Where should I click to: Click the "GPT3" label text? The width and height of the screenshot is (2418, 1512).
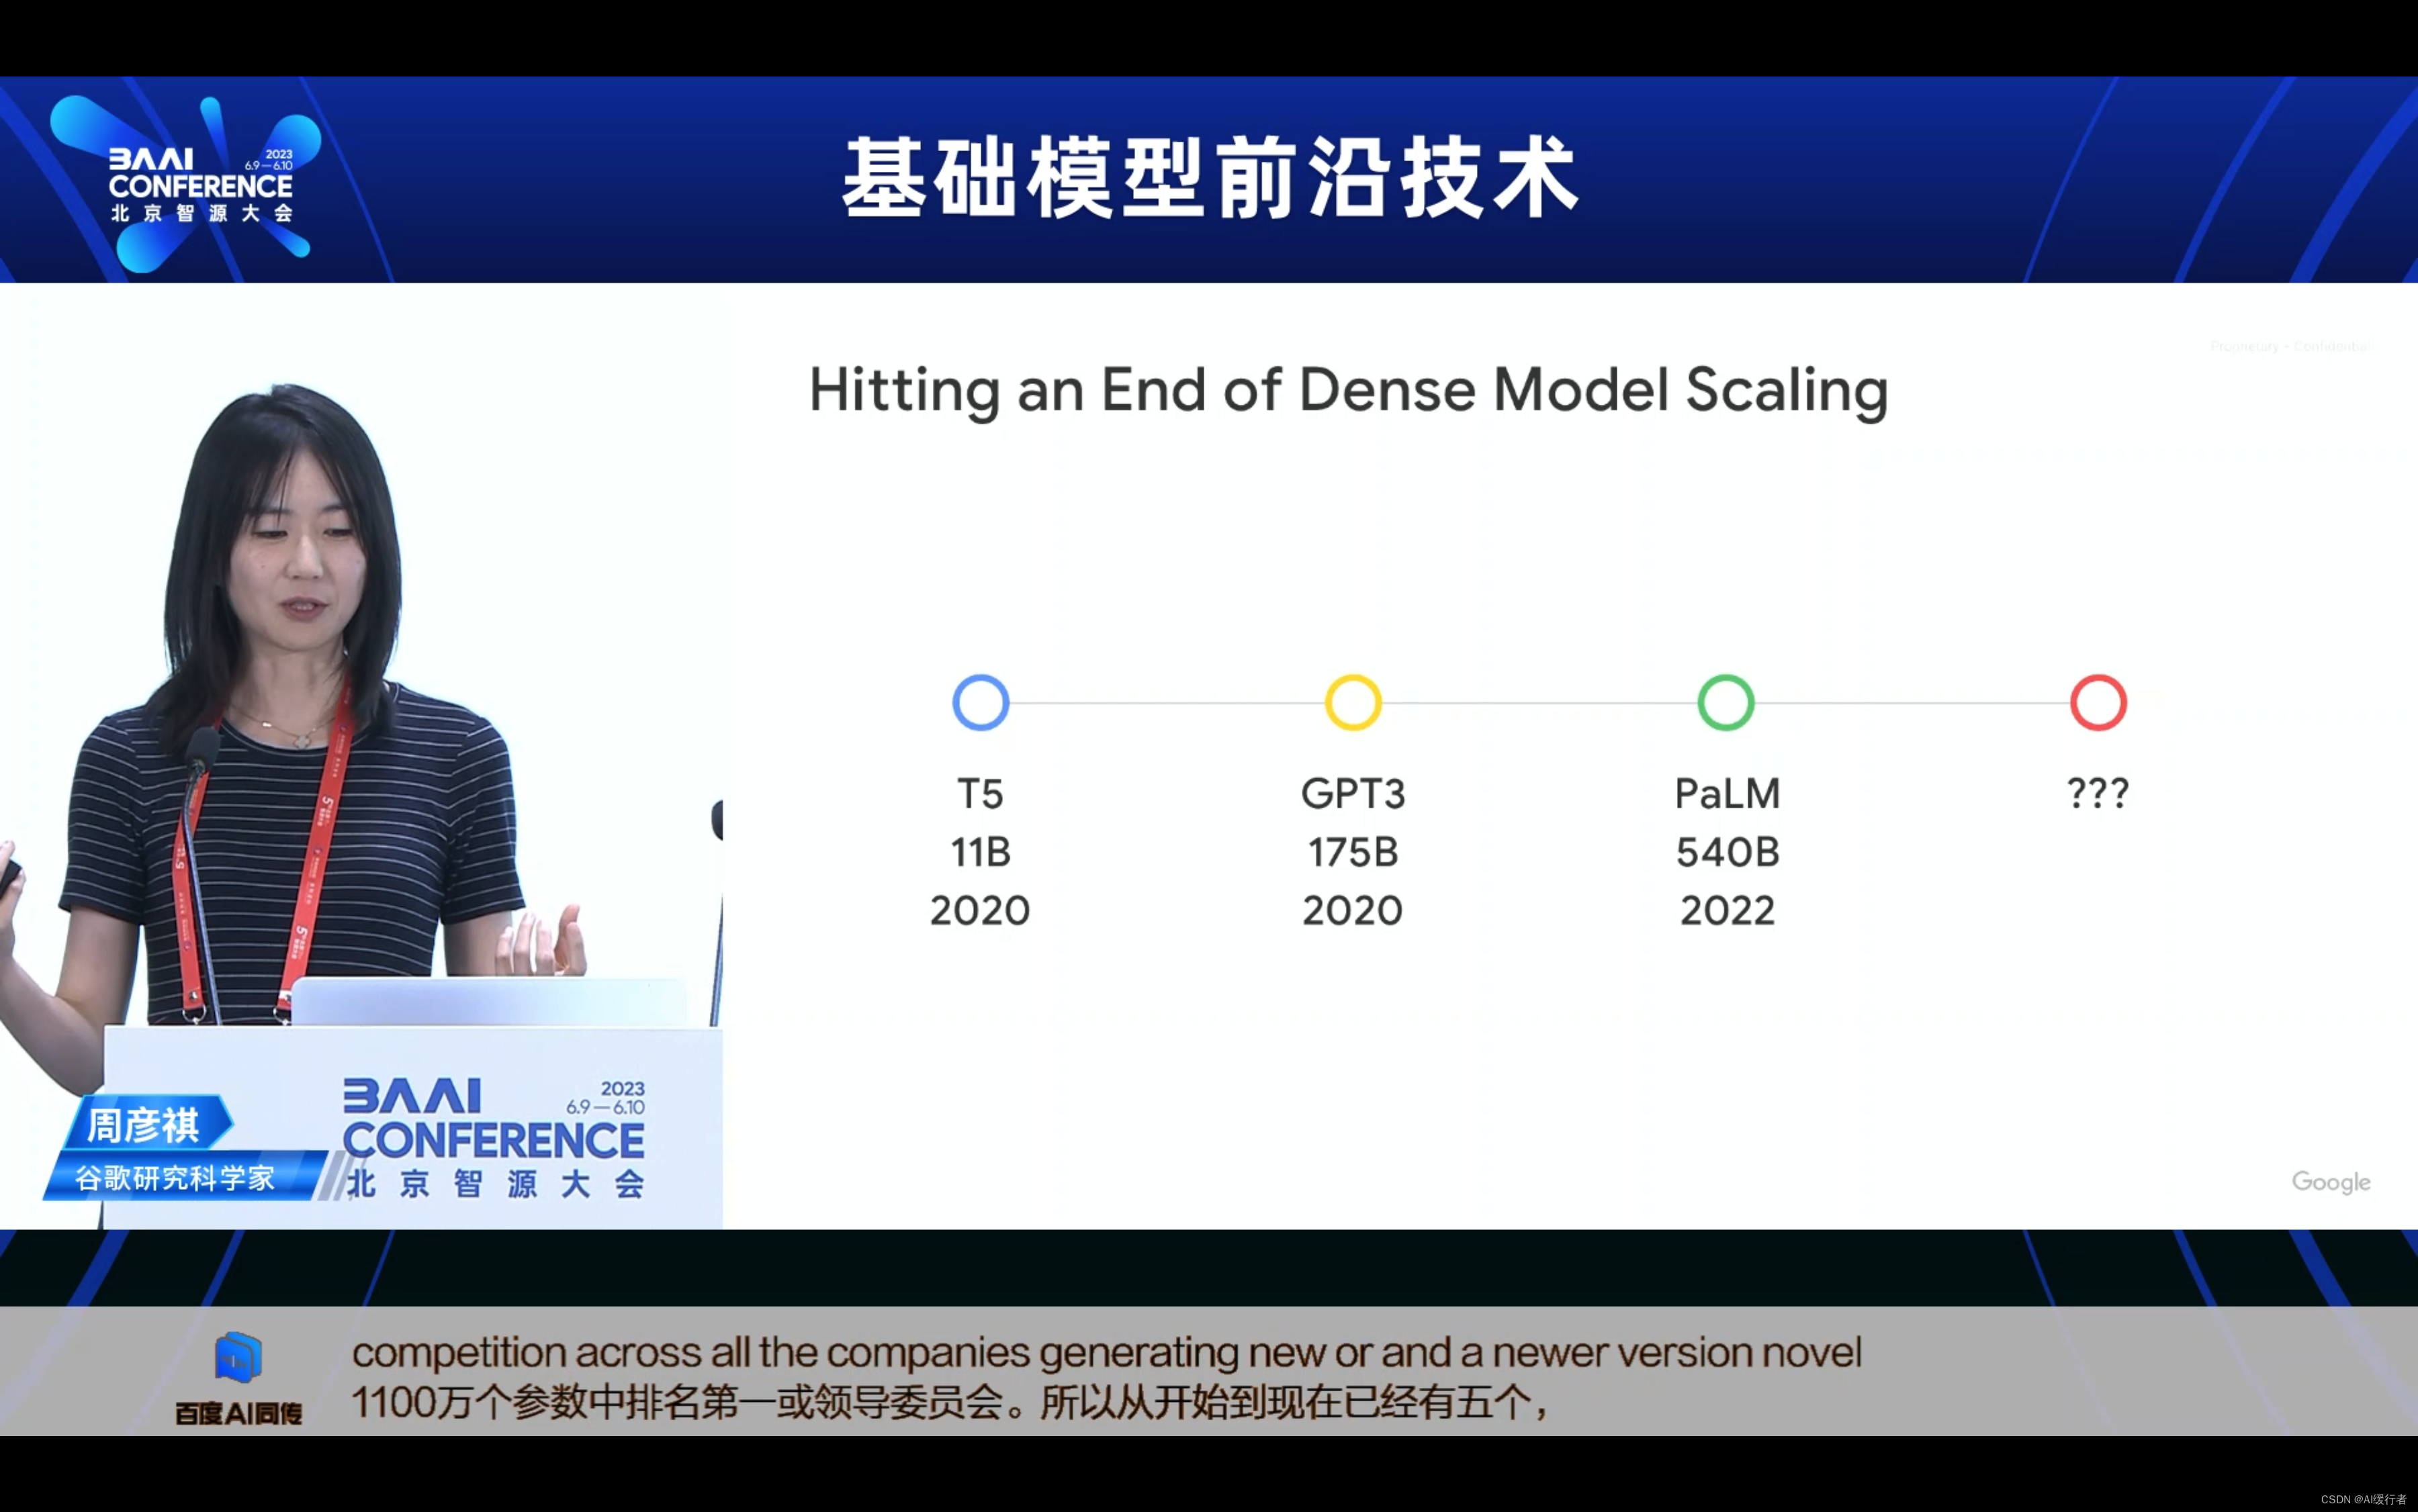pos(1353,794)
